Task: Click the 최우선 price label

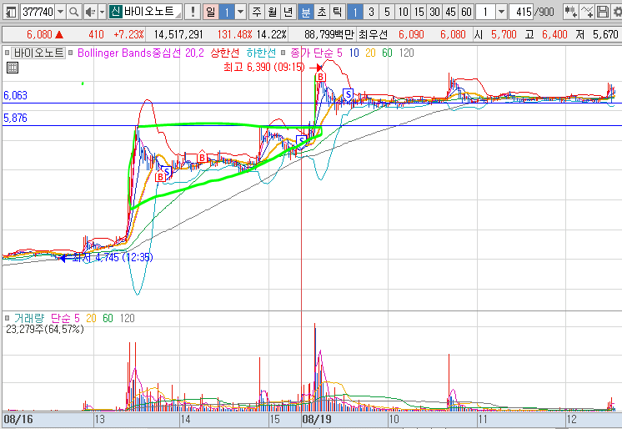Action: click(373, 34)
